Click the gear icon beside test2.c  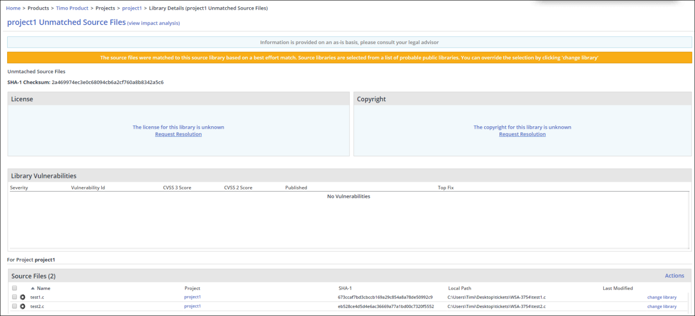point(23,306)
